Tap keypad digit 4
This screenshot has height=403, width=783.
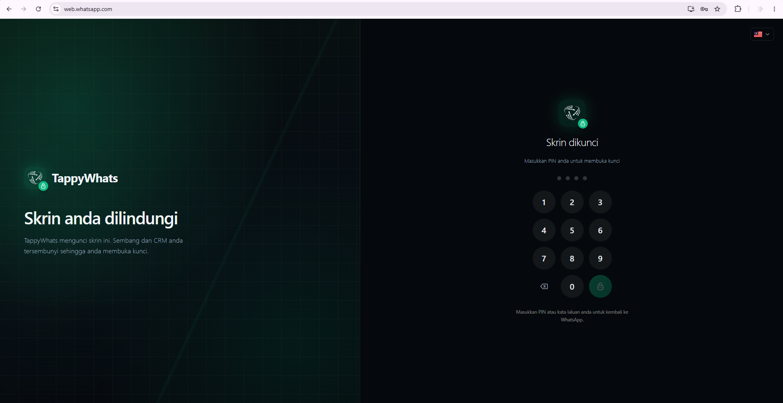tap(544, 230)
